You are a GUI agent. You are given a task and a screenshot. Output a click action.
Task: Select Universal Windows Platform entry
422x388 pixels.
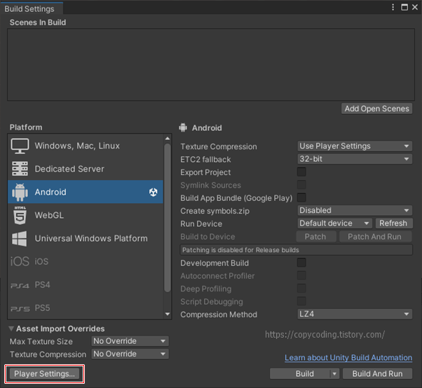click(86, 238)
